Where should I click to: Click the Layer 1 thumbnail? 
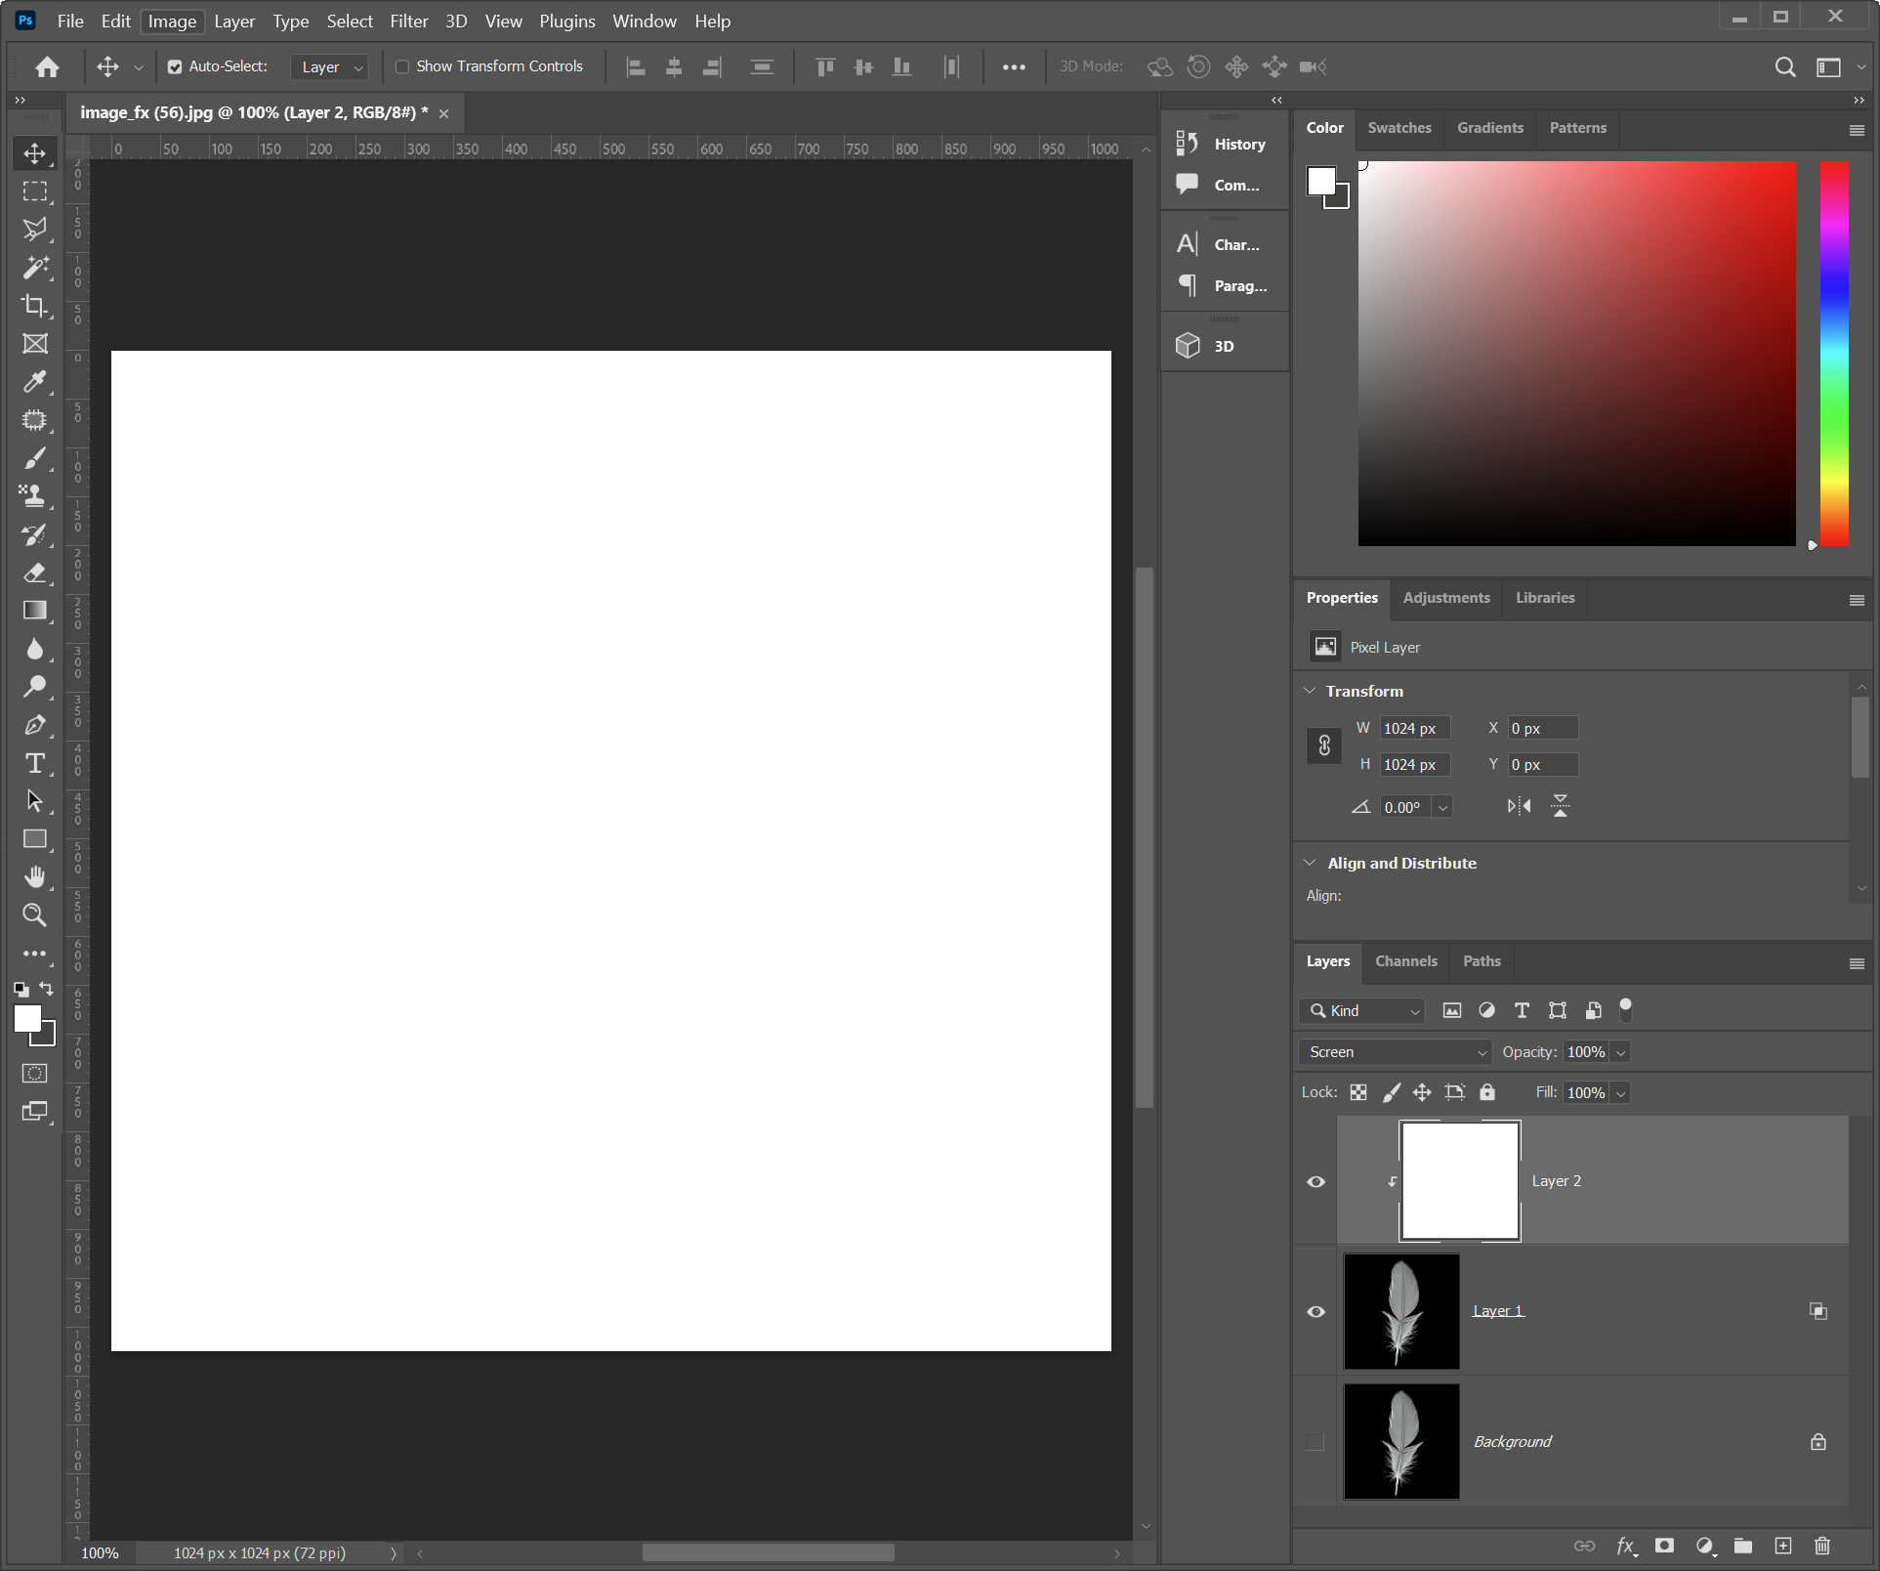pos(1400,1311)
